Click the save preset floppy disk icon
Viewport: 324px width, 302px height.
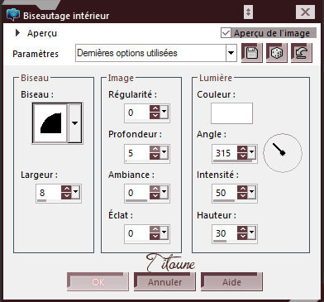pos(252,53)
